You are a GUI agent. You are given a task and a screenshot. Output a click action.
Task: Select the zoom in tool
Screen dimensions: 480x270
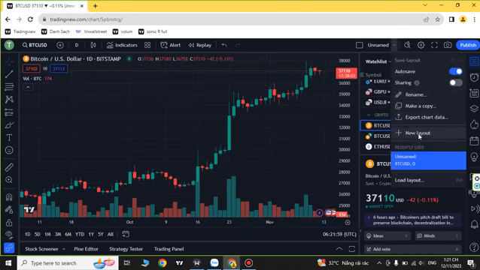click(x=9, y=180)
